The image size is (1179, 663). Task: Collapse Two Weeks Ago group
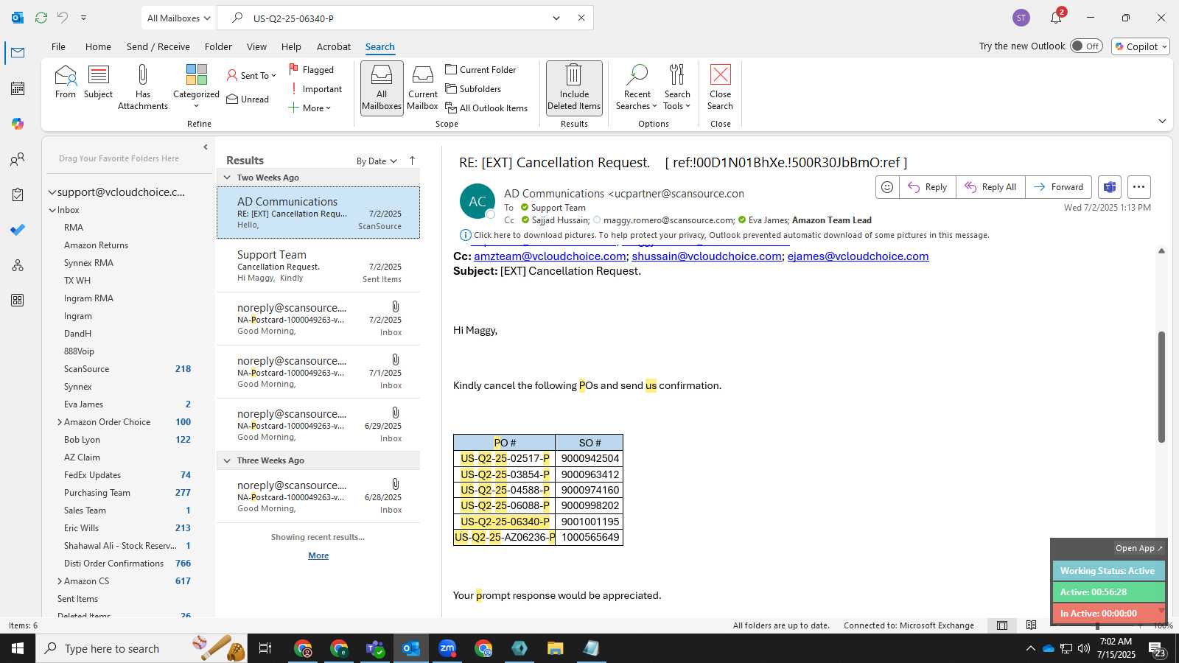pyautogui.click(x=227, y=178)
